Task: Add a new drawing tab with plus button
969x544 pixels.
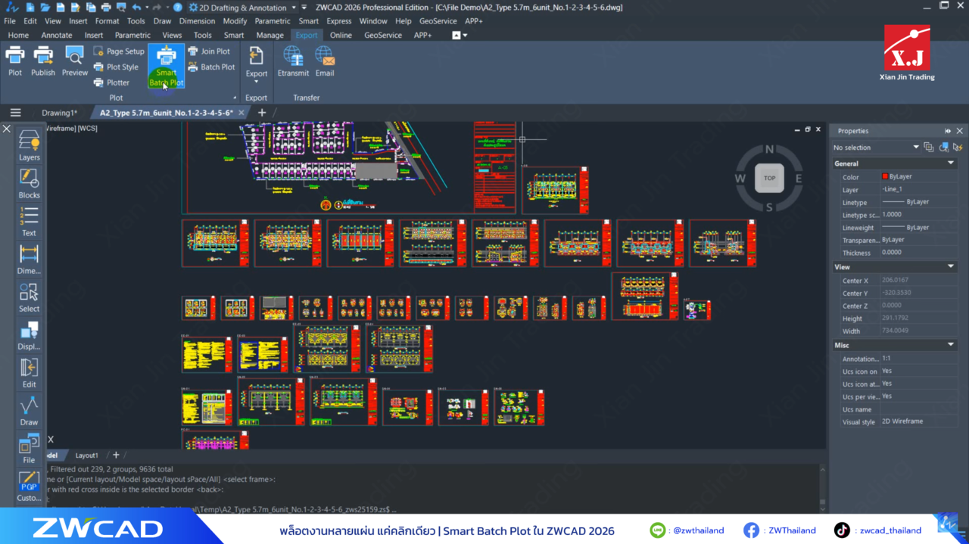Action: 262,113
